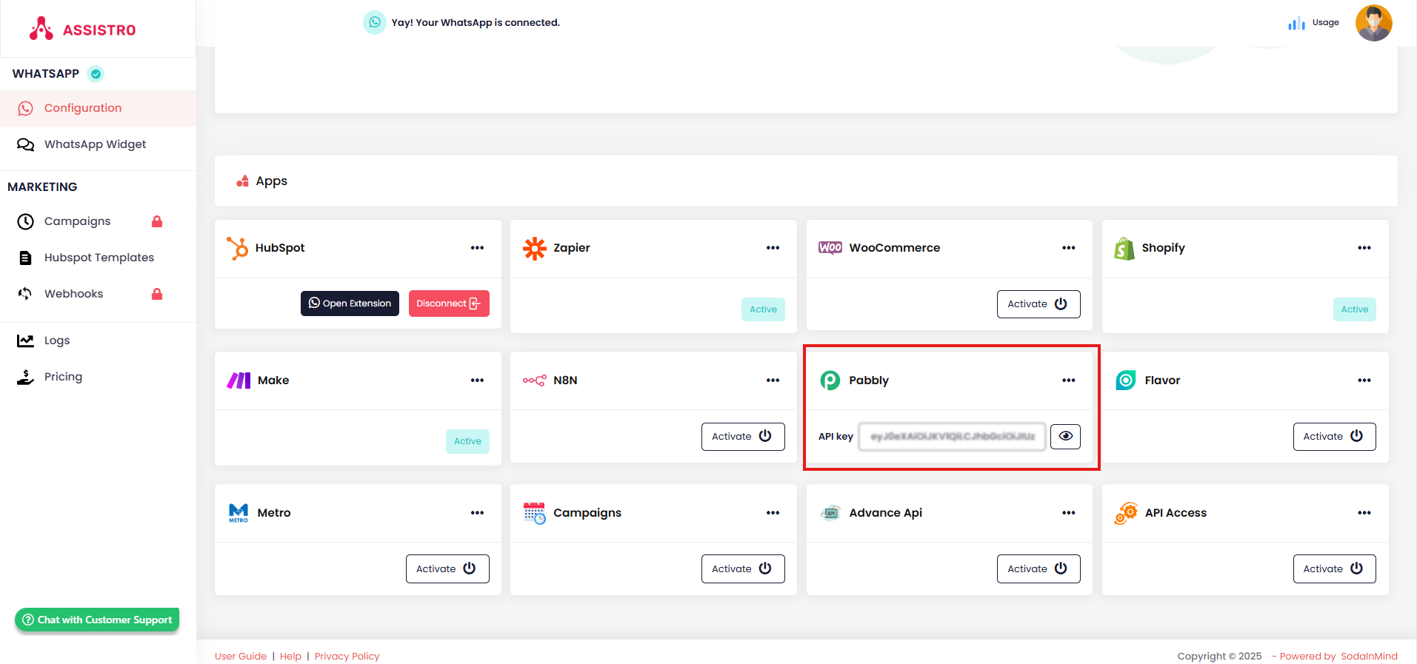Click the WooCommerce logo icon
Viewport: 1417px width, 664px height.
(x=830, y=248)
